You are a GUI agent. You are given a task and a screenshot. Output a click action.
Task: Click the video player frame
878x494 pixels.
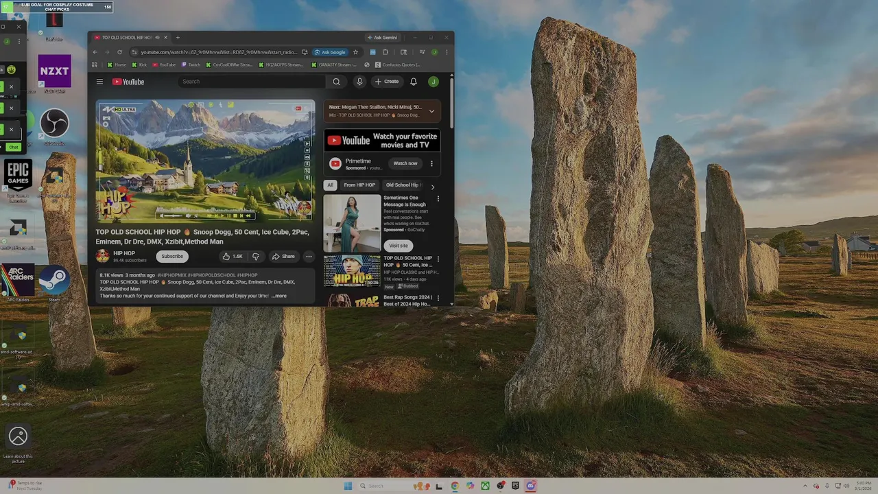coord(205,161)
